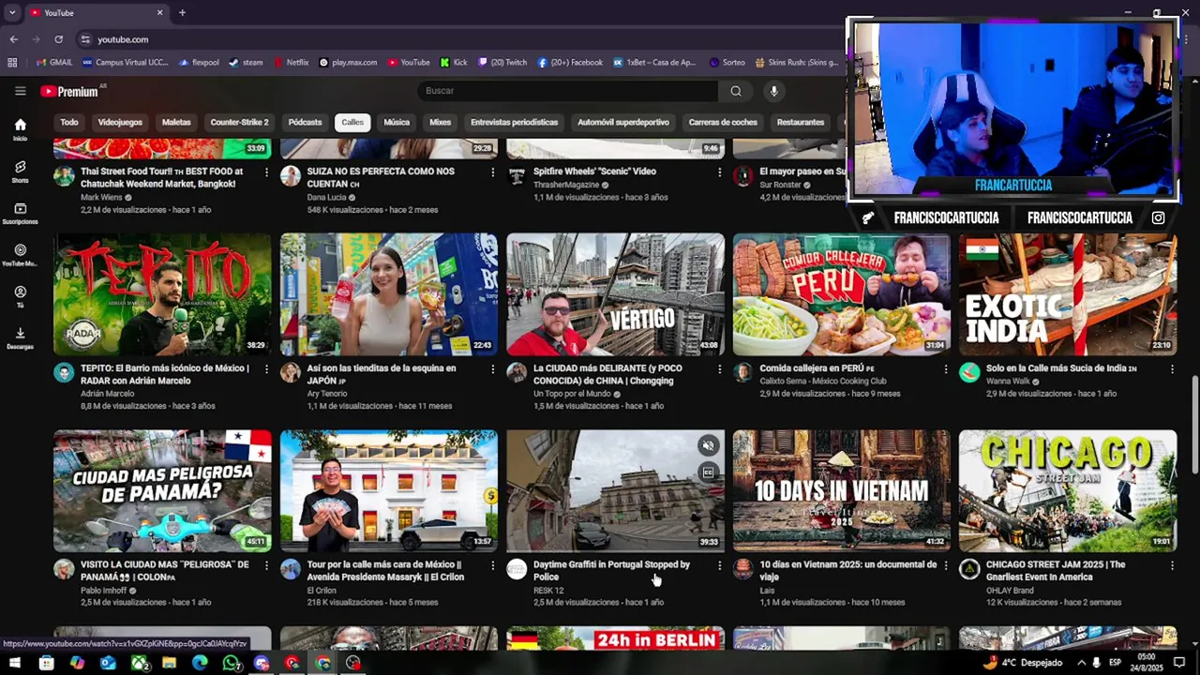
Task: Open WhatsApp from the taskbar
Action: point(231,663)
